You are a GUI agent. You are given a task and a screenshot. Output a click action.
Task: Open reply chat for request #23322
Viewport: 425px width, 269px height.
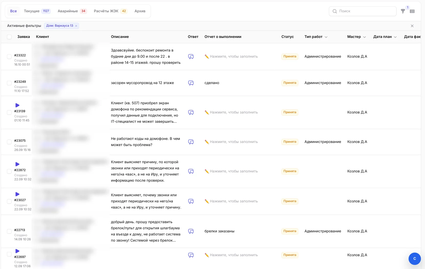pyautogui.click(x=191, y=57)
